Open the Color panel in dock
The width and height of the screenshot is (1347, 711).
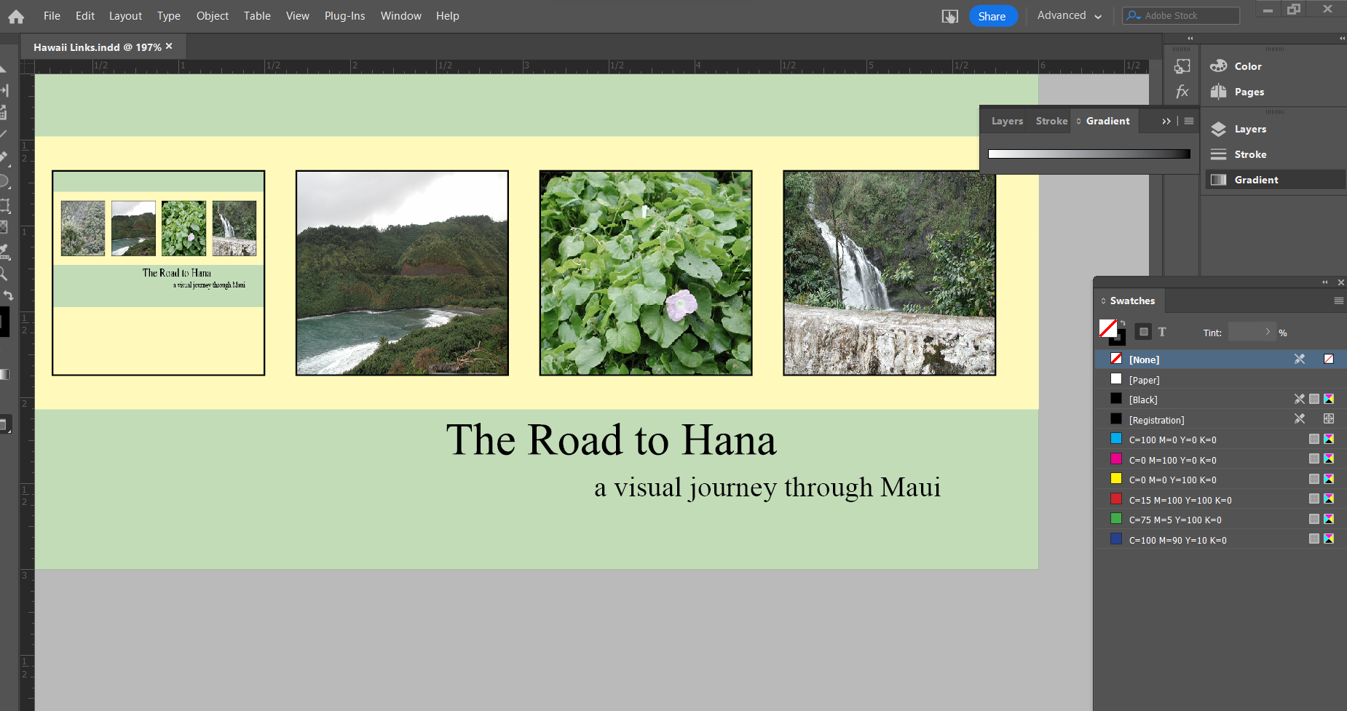coord(1247,66)
